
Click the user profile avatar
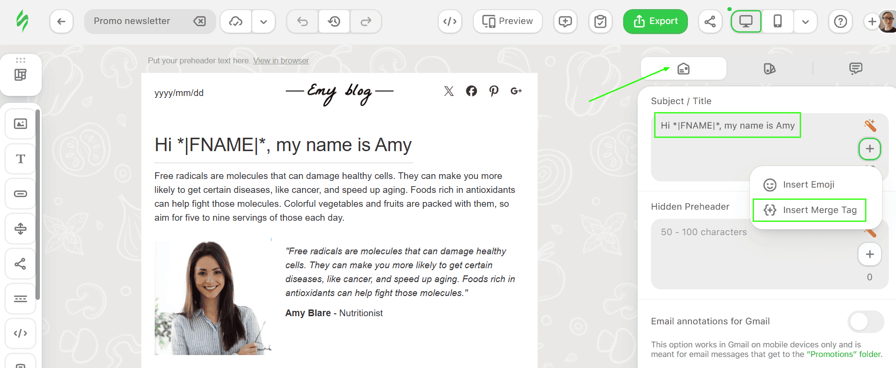(888, 21)
